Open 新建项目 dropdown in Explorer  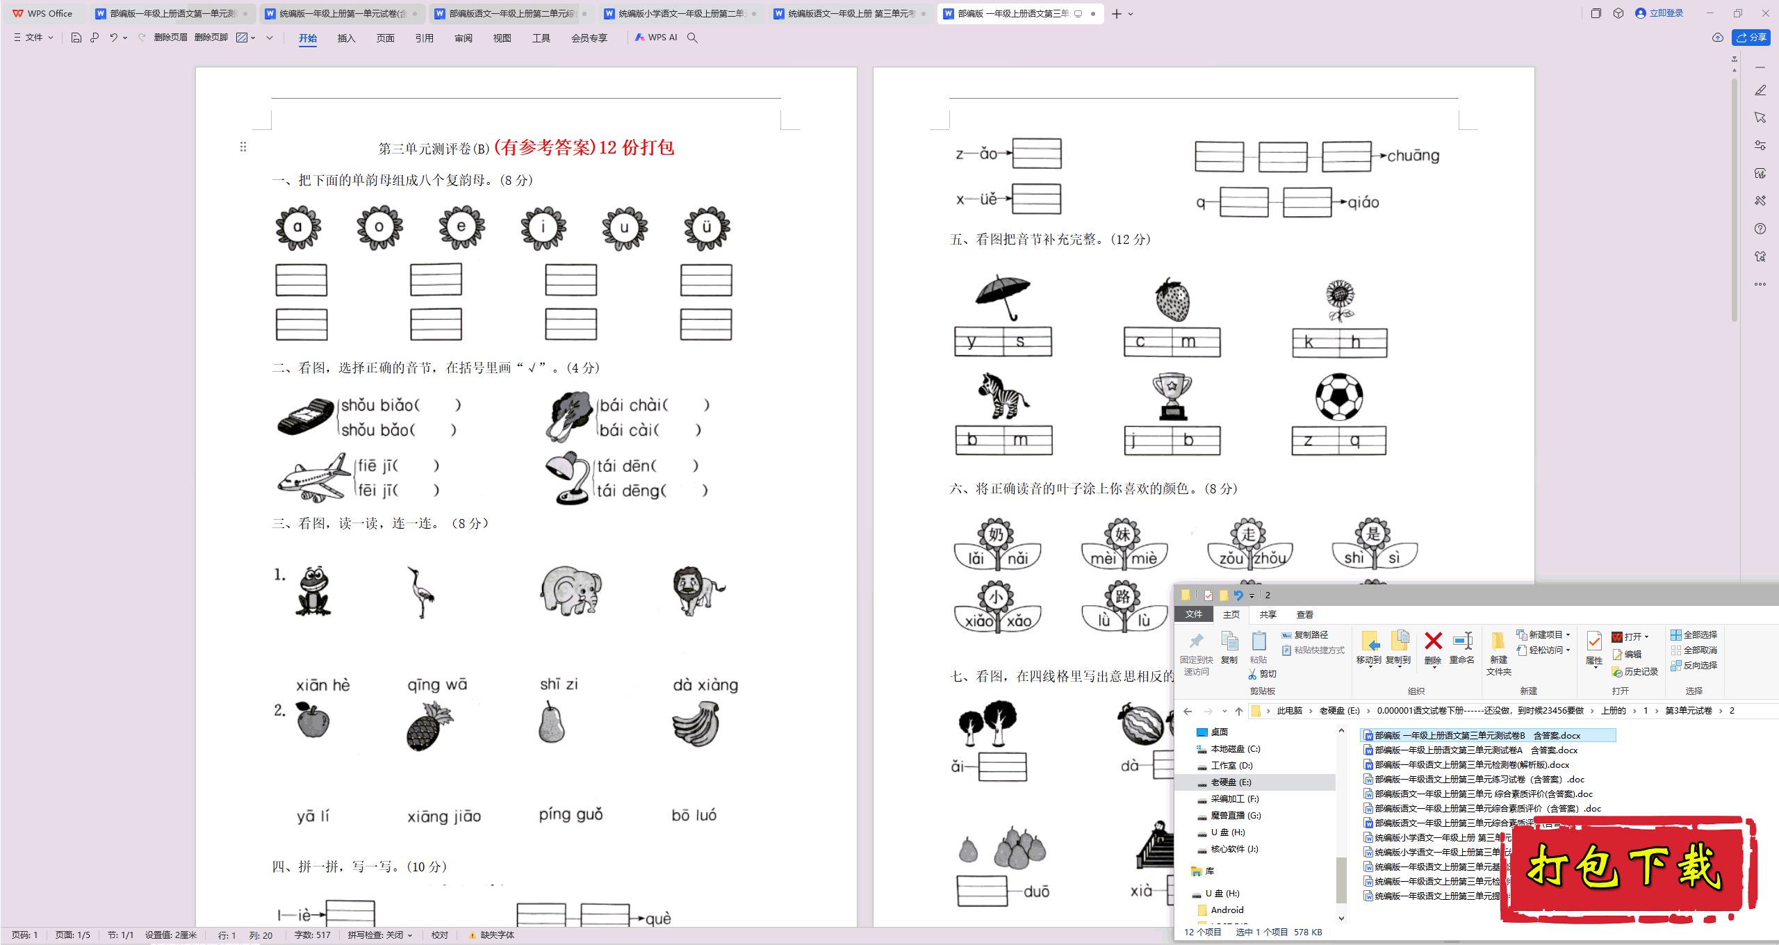tap(1543, 634)
